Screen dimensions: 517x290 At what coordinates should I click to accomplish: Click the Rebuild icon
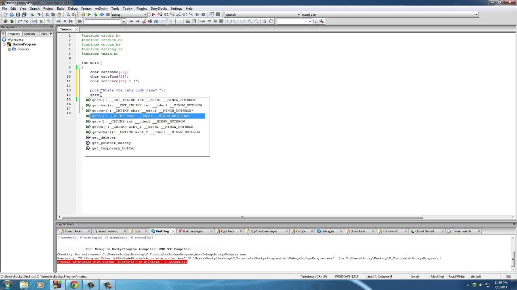101,14
